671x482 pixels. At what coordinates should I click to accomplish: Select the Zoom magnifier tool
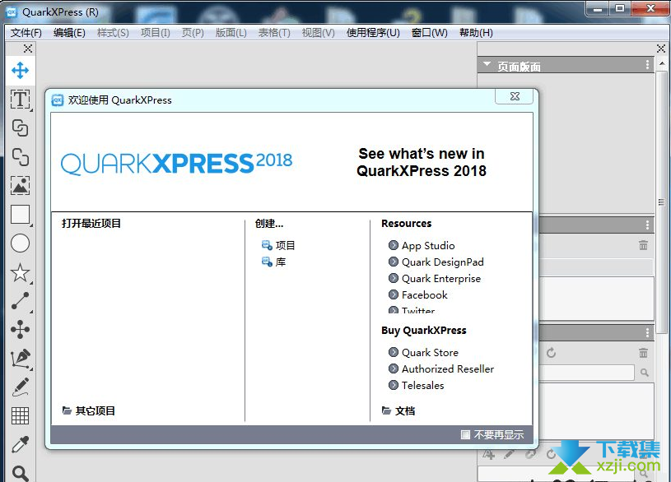click(x=20, y=473)
